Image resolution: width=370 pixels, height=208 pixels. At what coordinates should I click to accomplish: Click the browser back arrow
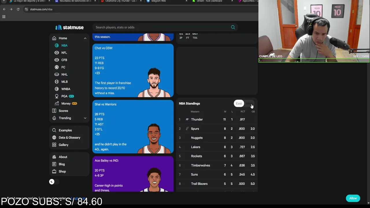pos(4,9)
